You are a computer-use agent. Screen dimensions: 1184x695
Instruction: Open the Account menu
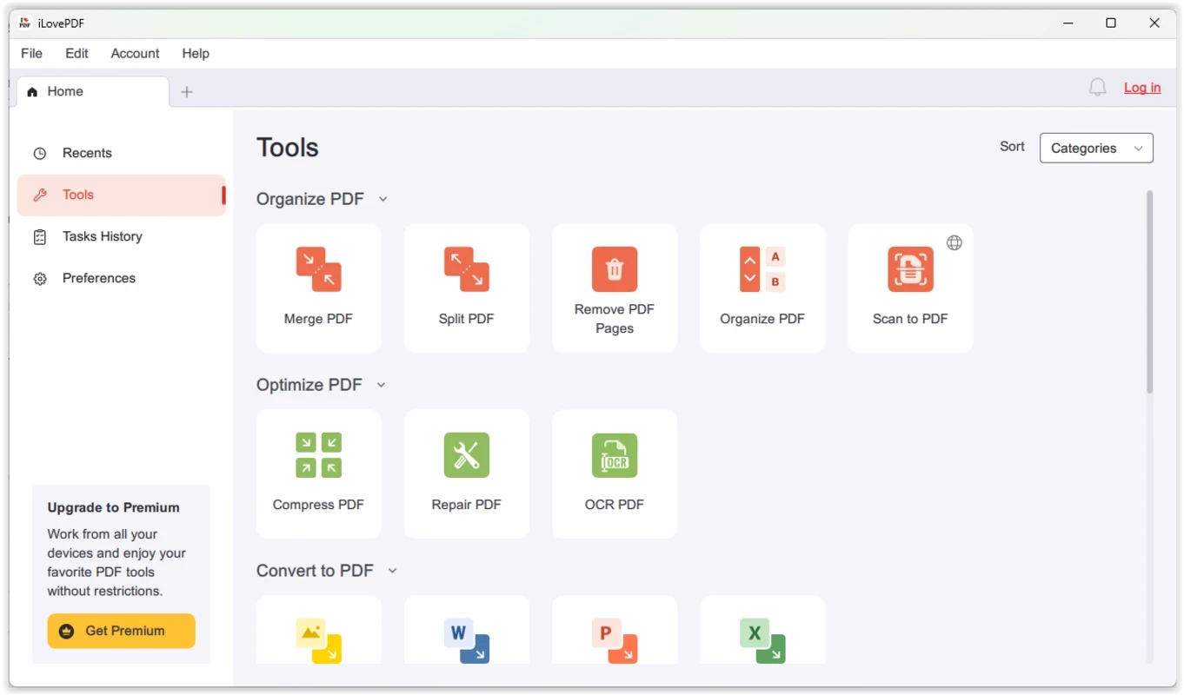tap(135, 53)
